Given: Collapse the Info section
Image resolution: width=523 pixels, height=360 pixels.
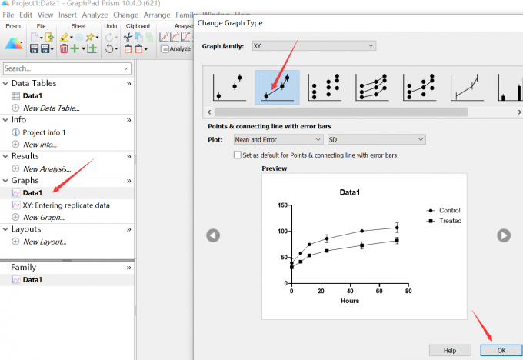Looking at the screenshot, I should (x=5, y=120).
